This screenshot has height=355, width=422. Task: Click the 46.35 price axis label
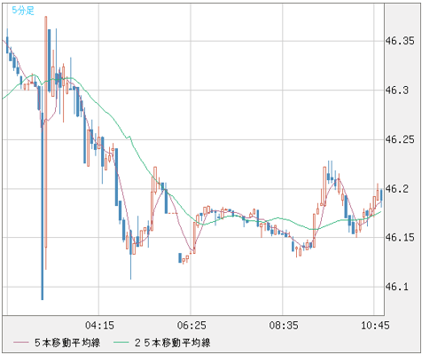click(400, 41)
